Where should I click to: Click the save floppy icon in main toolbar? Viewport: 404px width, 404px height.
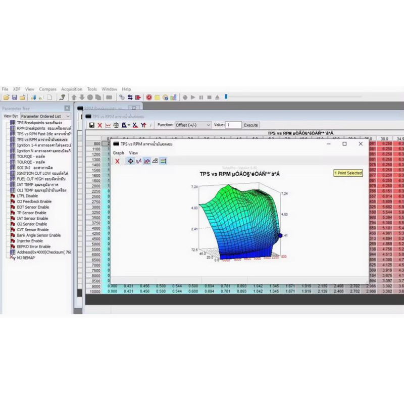(x=15, y=97)
